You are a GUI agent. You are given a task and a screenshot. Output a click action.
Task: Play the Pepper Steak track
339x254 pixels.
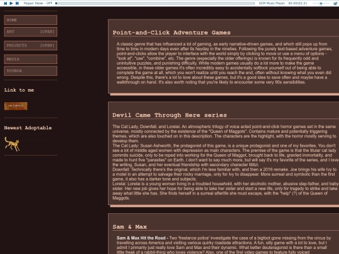(11, 3)
